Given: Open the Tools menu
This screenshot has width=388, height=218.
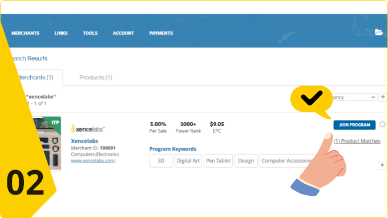Looking at the screenshot, I should [x=90, y=33].
